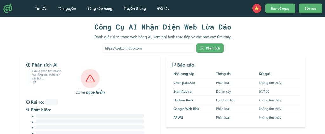Go to Bảng xếp hạng page
The height and width of the screenshot is (134, 325).
click(100, 9)
